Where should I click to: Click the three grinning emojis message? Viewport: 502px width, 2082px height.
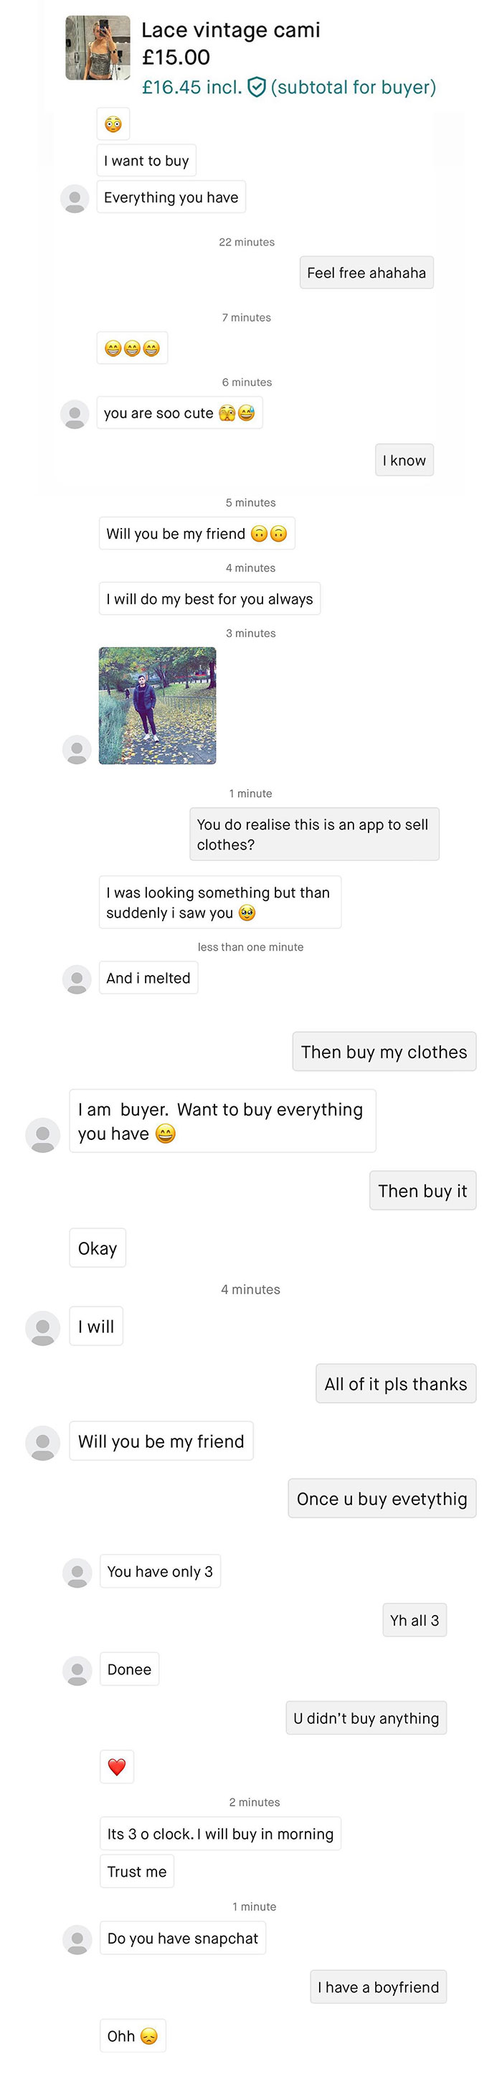pyautogui.click(x=132, y=347)
